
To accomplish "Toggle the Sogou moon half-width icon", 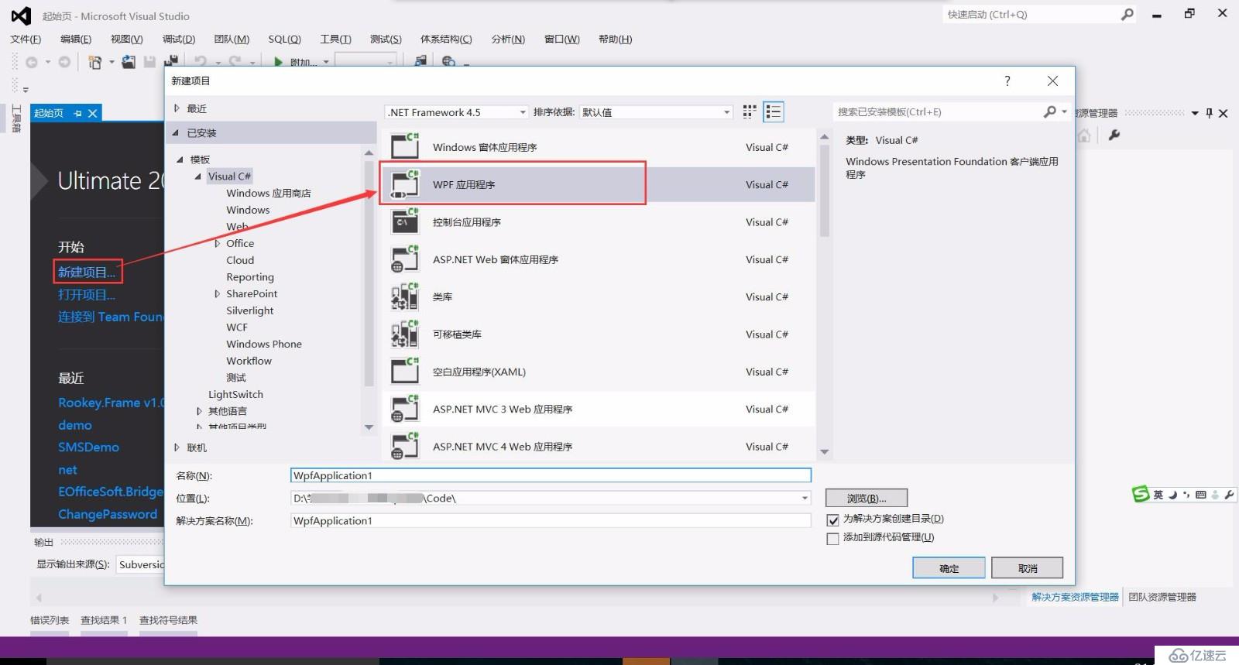I will point(1172,495).
